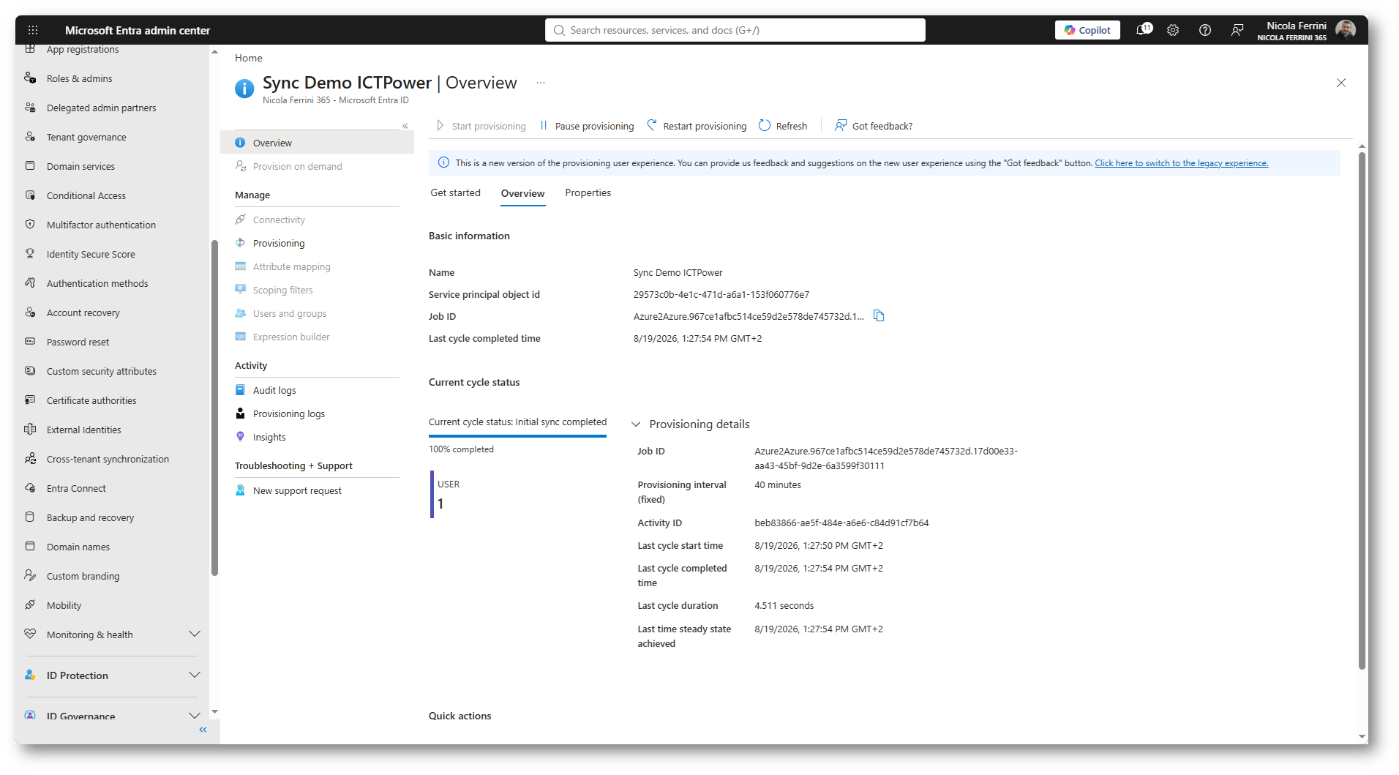1399x775 pixels.
Task: Select the Overview tab
Action: [522, 194]
